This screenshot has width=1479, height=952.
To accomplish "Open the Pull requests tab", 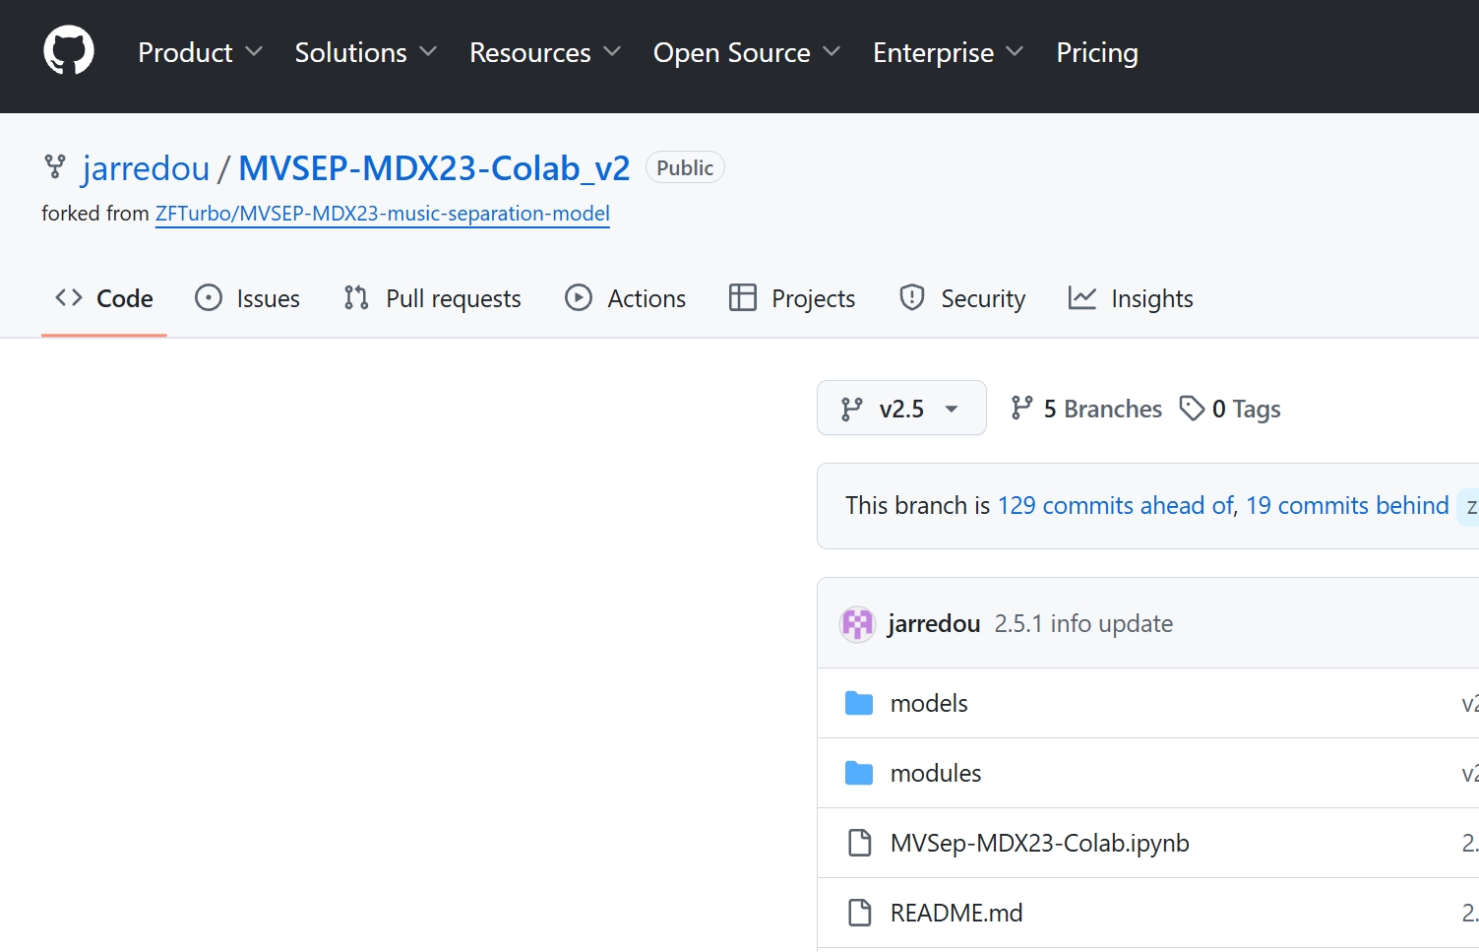I will point(433,298).
